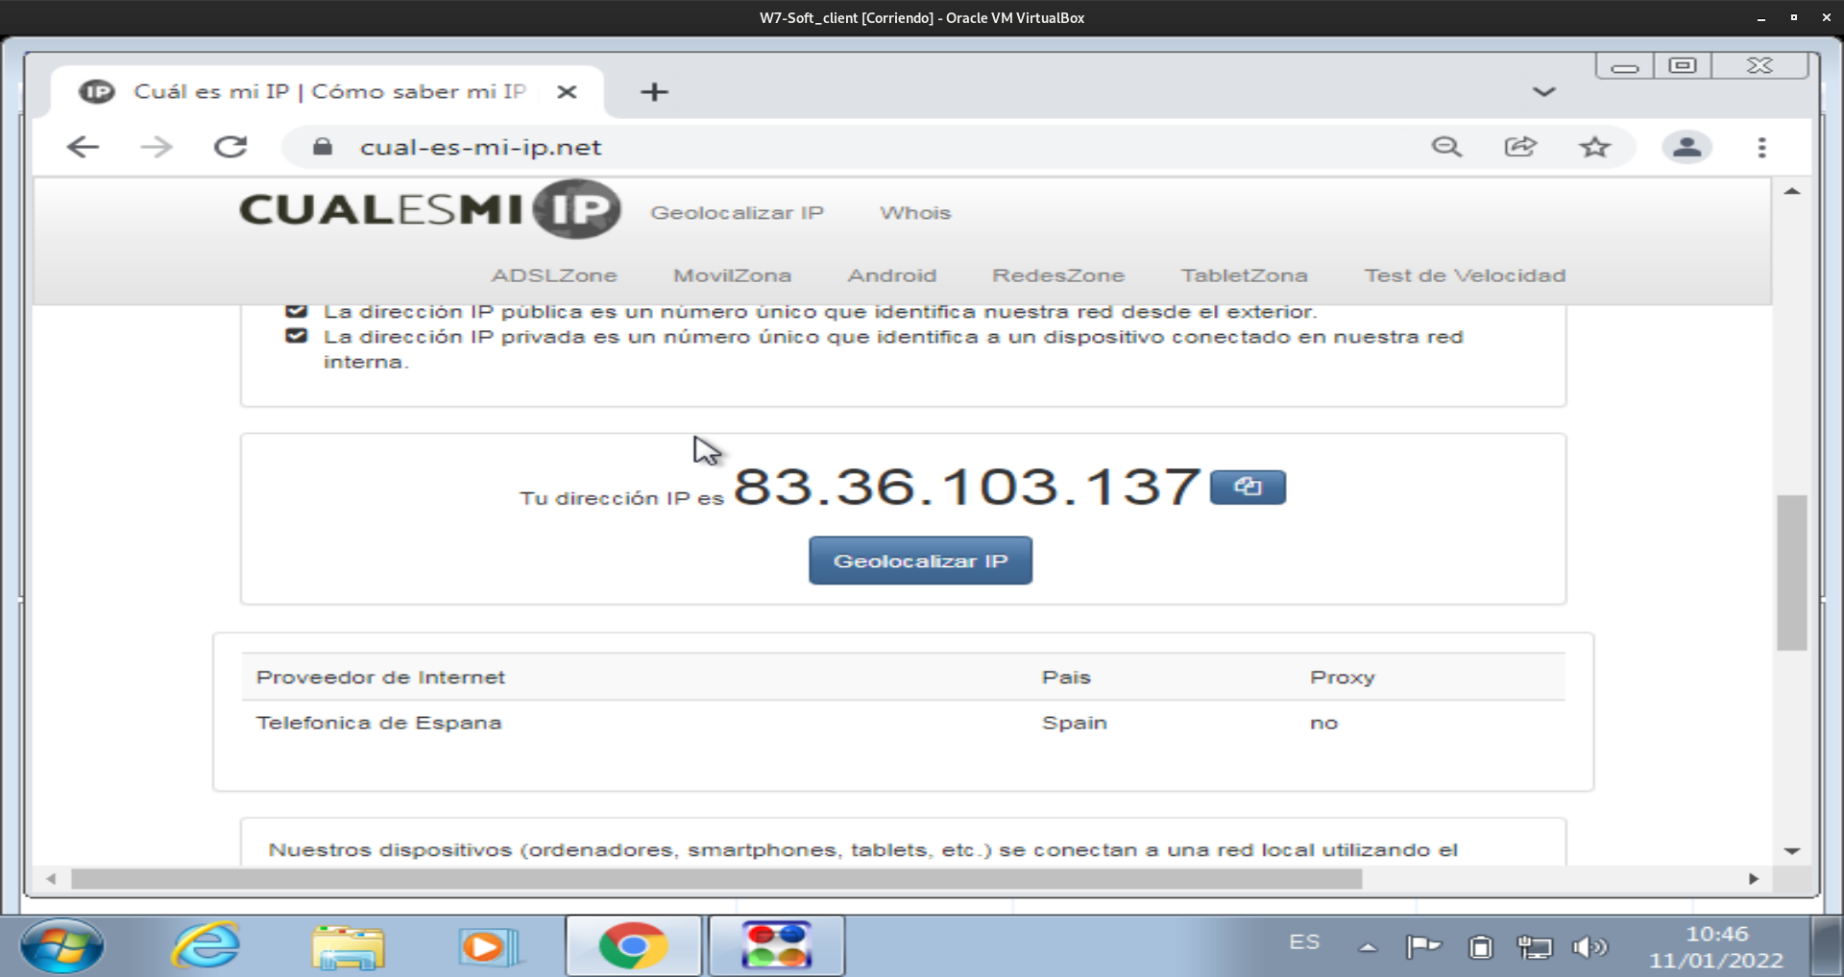
Task: Open the CUALESMIIP site logo
Action: point(429,209)
